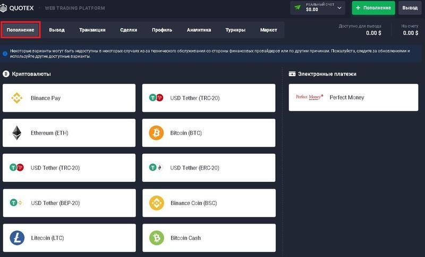The width and height of the screenshot is (425, 257).
Task: Click the green Пополнение deposit button
Action: pos(373,8)
